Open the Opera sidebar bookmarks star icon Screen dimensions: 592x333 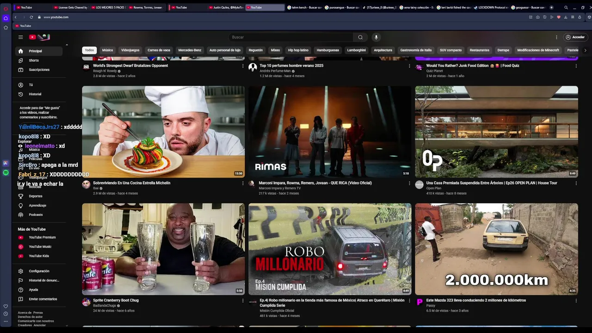(6, 27)
